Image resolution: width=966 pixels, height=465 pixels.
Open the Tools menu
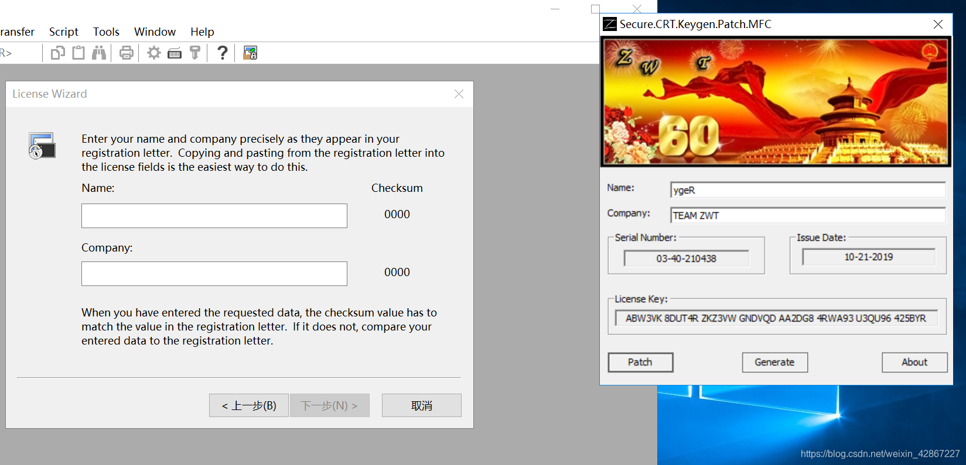coord(106,32)
